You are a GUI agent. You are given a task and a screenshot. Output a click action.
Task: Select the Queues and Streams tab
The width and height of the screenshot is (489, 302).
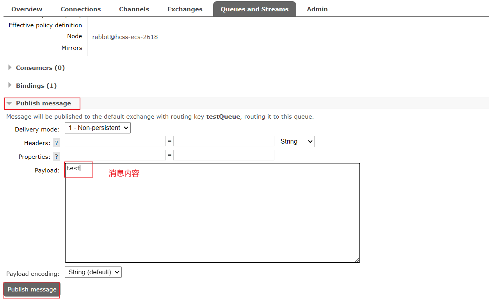point(254,9)
